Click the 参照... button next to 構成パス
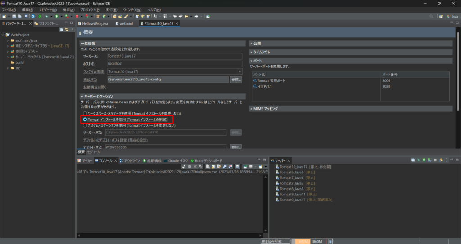Viewport: 461px width, 244px height. click(236, 80)
